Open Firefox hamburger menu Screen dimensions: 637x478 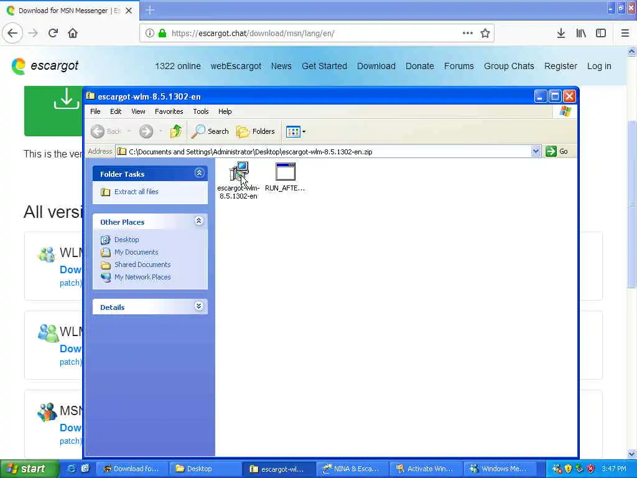click(x=625, y=34)
